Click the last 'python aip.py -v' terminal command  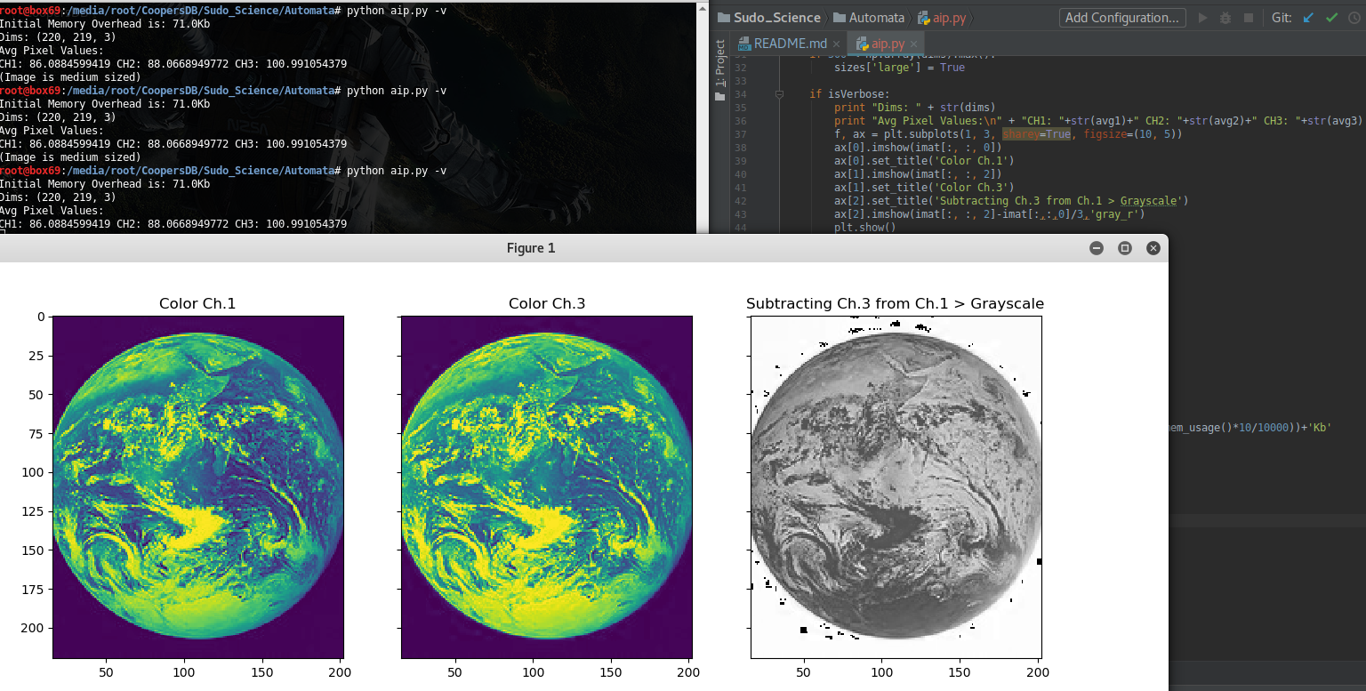[397, 171]
